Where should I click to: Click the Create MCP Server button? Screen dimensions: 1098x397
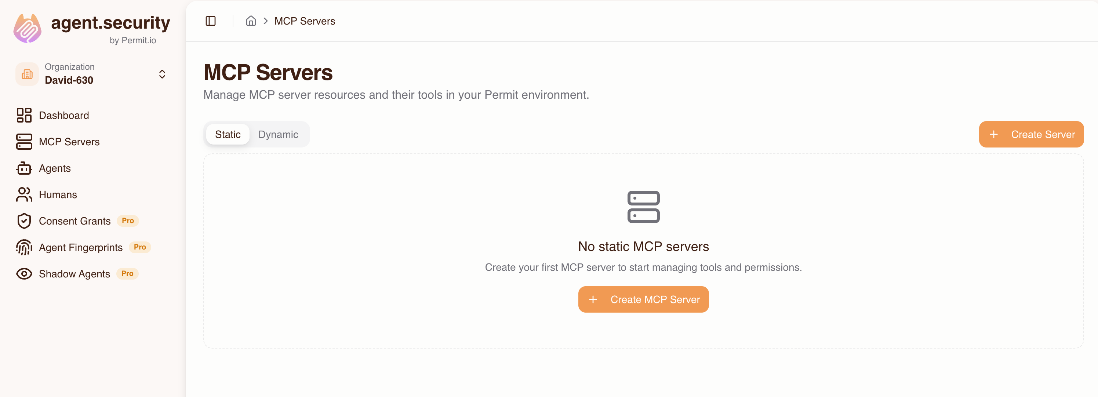tap(643, 299)
